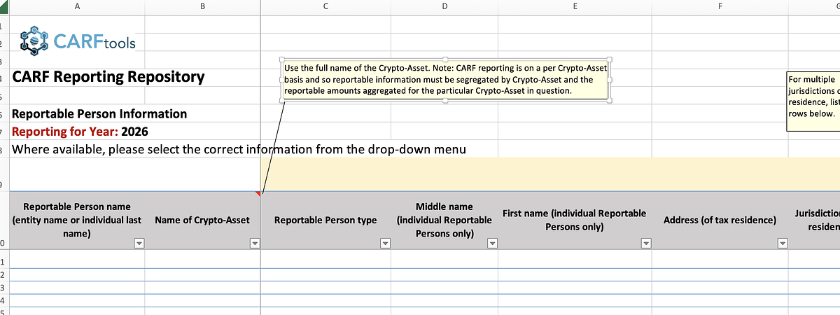Click the select-all corner of the sheet

[4, 6]
